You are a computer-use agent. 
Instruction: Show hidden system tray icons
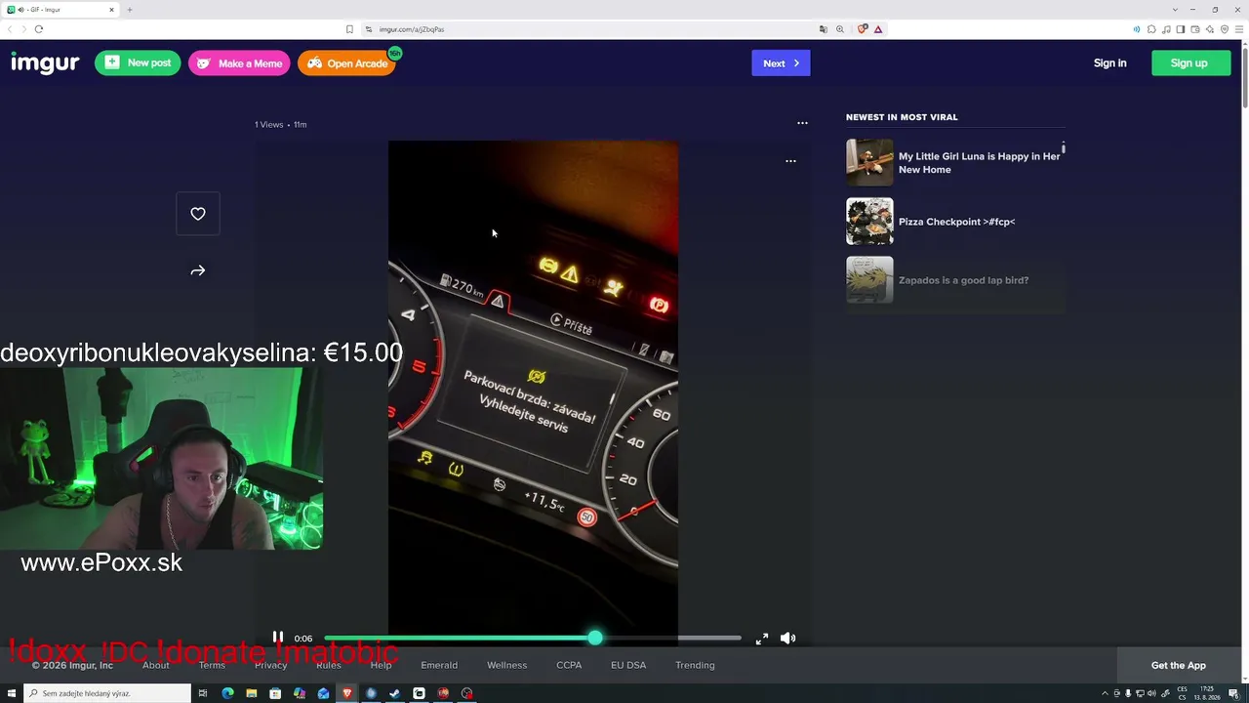coord(1104,693)
